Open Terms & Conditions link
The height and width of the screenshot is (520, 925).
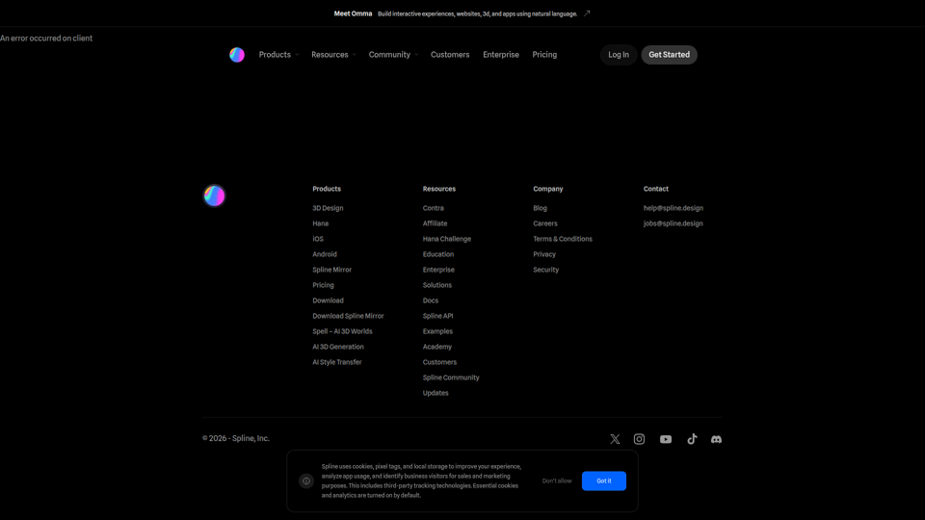562,239
